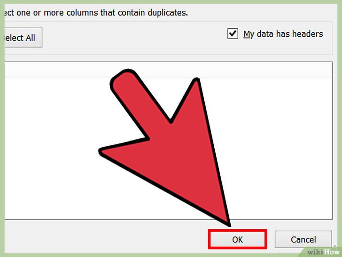The image size is (342, 257).
Task: Click the checkmark inside the headers checkbox
Action: click(x=233, y=33)
